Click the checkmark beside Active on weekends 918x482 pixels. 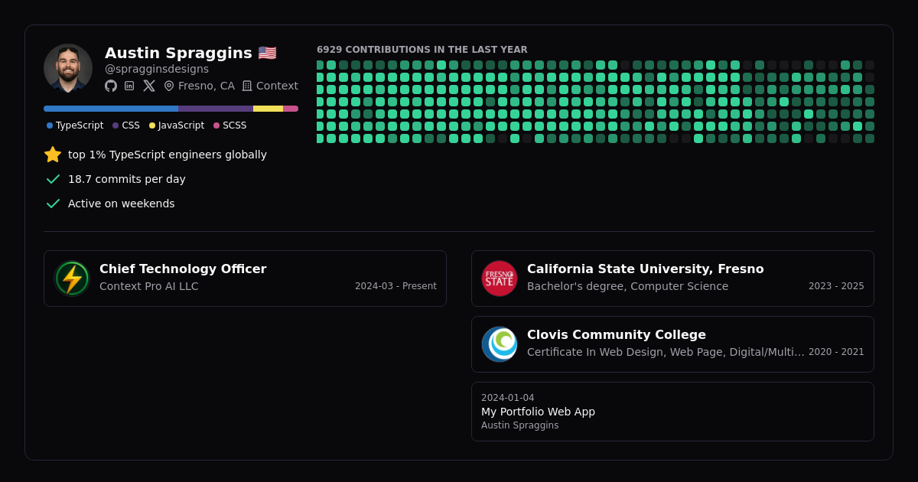tap(53, 204)
